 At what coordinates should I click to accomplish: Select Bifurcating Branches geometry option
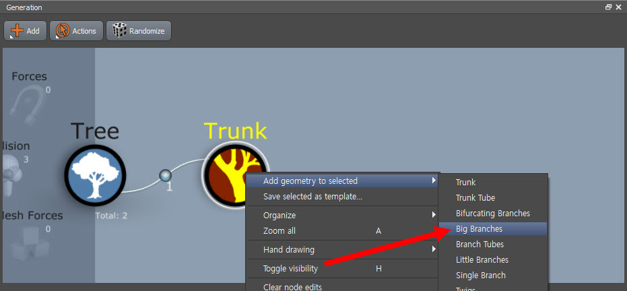[493, 214]
